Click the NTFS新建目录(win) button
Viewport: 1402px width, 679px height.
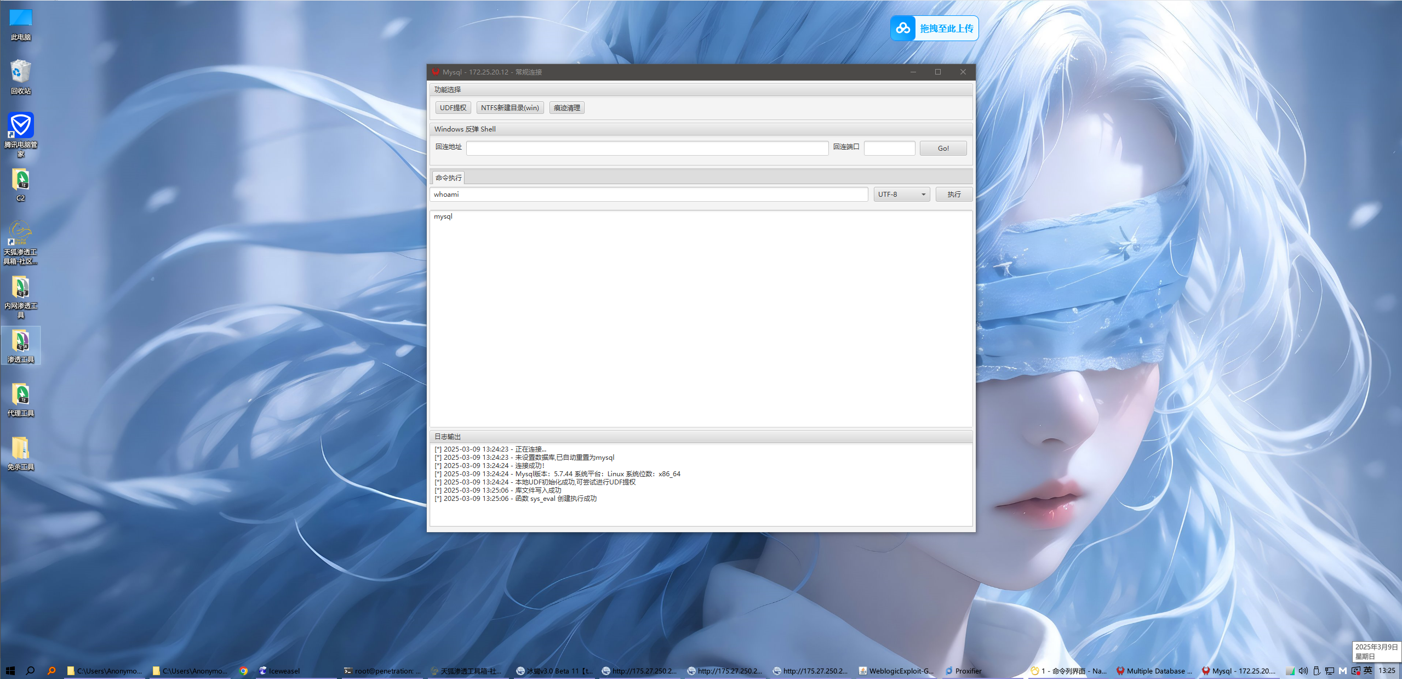510,108
